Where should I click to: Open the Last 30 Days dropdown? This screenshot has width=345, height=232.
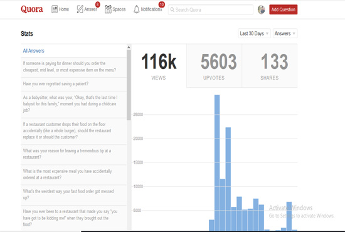(254, 33)
